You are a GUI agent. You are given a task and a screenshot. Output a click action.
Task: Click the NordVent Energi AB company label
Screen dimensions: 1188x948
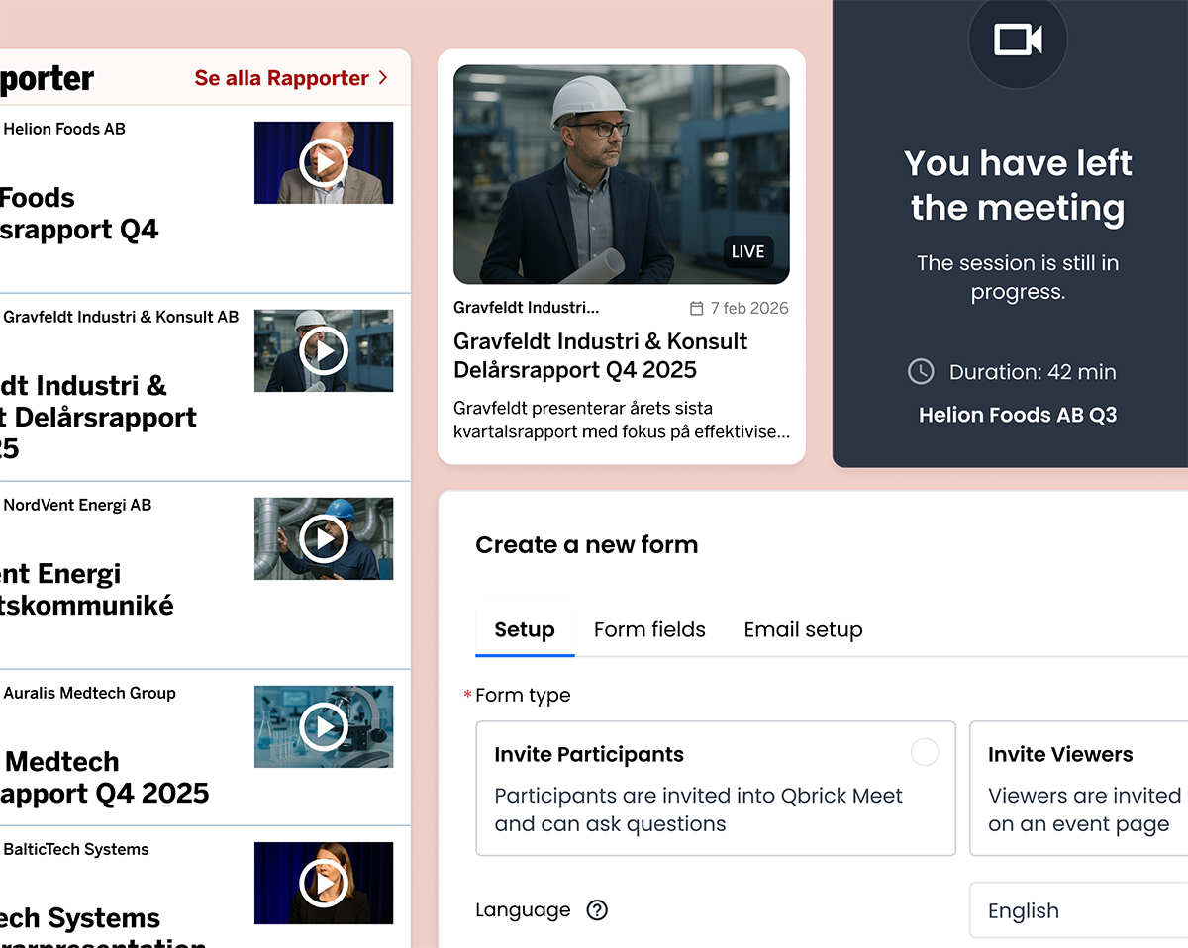[77, 505]
